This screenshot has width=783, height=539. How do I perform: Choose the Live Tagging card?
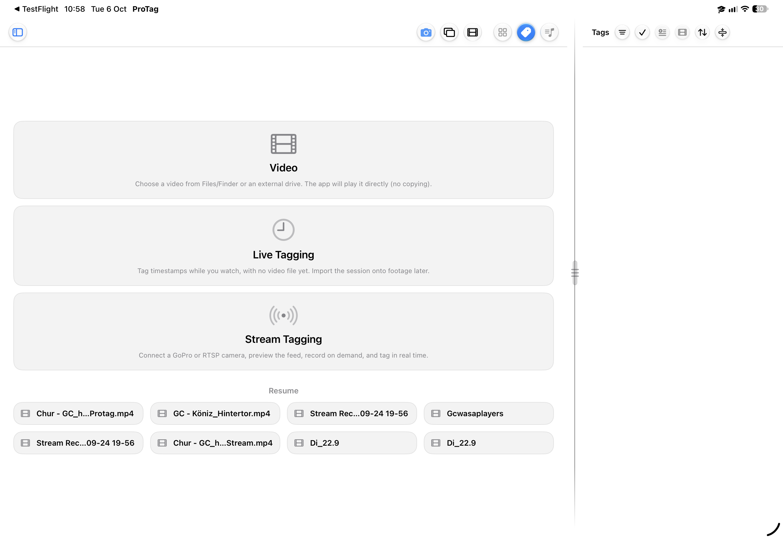point(283,246)
